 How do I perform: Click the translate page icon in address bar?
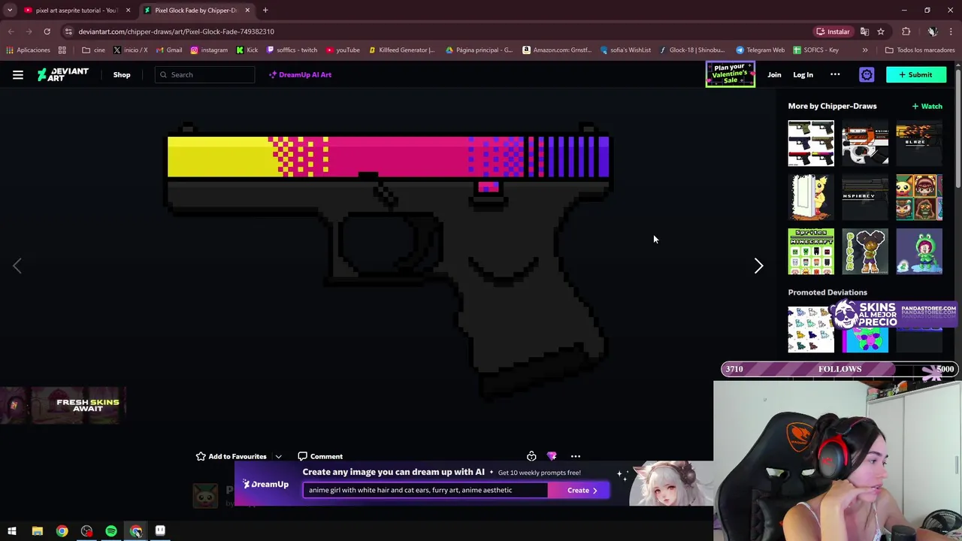865,32
